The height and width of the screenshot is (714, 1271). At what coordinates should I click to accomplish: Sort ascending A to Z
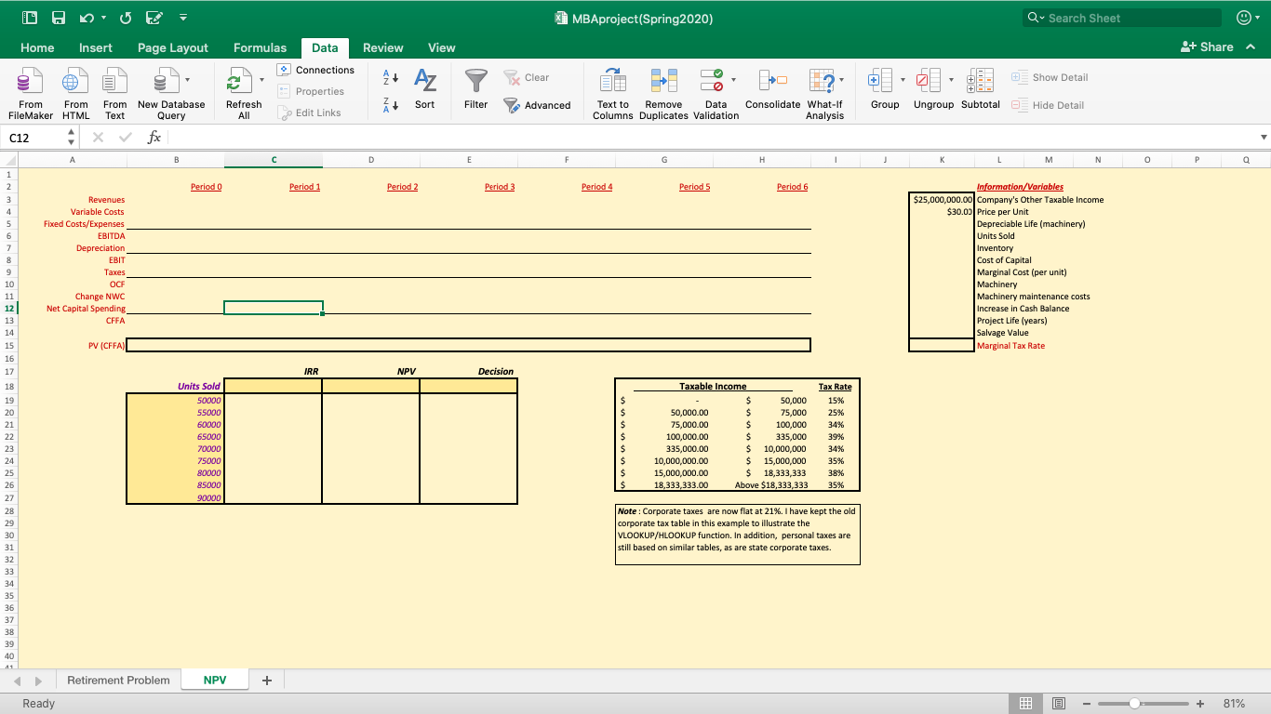click(392, 77)
